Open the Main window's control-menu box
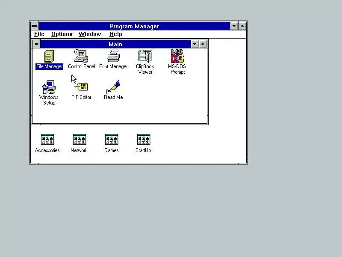The height and width of the screenshot is (257, 342). pyautogui.click(x=36, y=44)
